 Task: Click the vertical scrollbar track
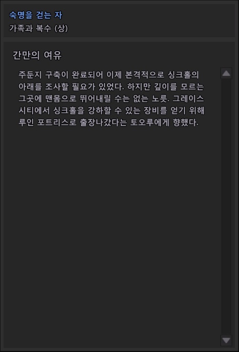[x=226, y=207]
